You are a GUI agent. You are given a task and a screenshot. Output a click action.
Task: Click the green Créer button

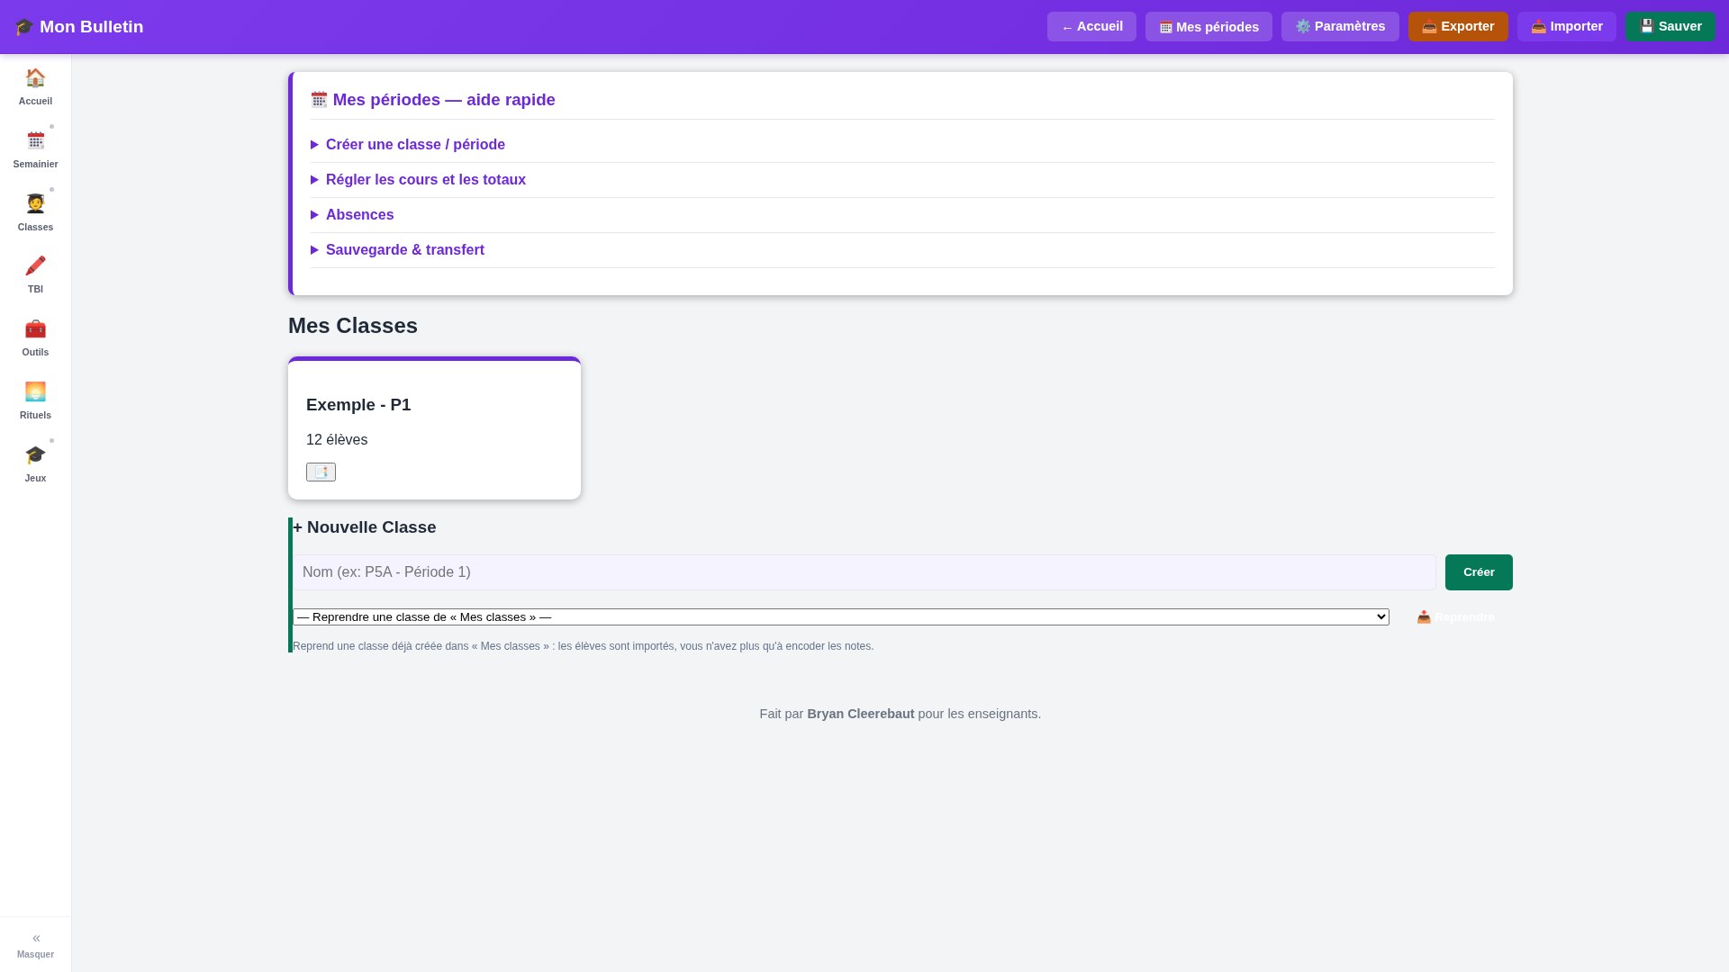tap(1479, 572)
